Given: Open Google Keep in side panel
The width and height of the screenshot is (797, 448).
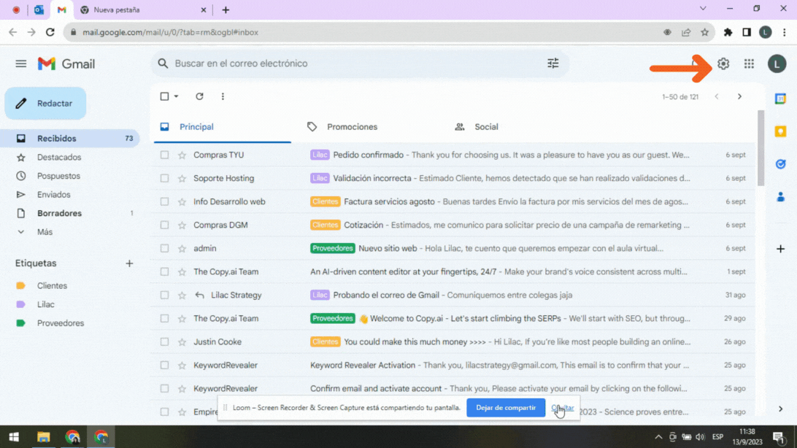Looking at the screenshot, I should (x=780, y=131).
